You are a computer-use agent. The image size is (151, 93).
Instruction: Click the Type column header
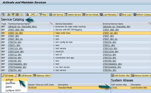[5, 24]
